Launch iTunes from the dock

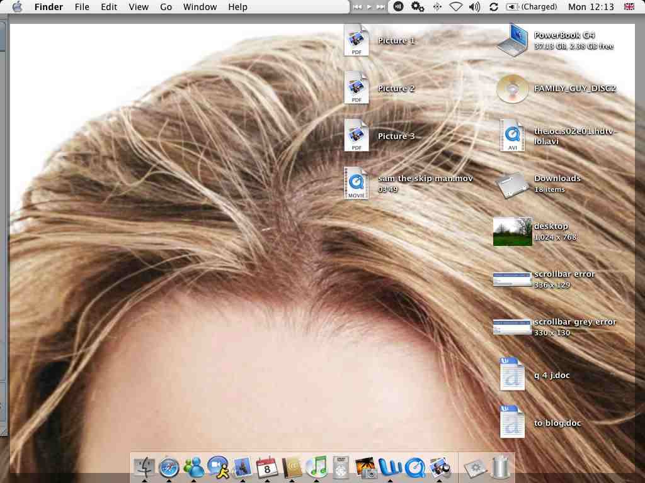[x=316, y=467]
